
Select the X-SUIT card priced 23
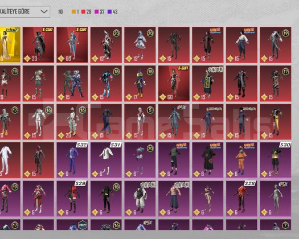tap(38, 45)
